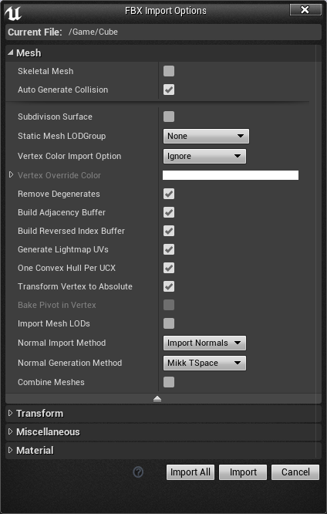
Task: Collapse the Mesh section triangle
Action: pyautogui.click(x=11, y=52)
